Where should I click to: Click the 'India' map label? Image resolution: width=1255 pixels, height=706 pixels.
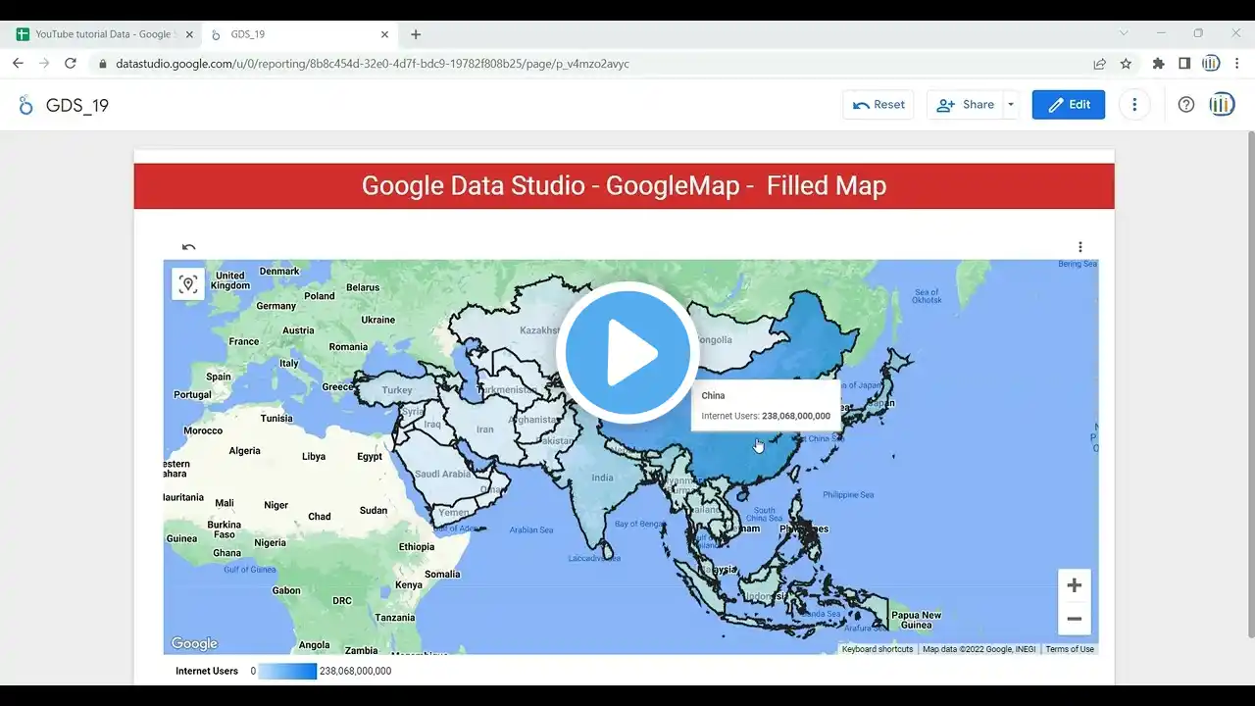tap(602, 479)
